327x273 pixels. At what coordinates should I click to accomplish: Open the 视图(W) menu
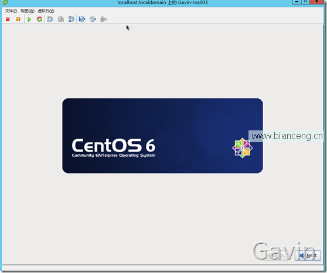[x=28, y=11]
